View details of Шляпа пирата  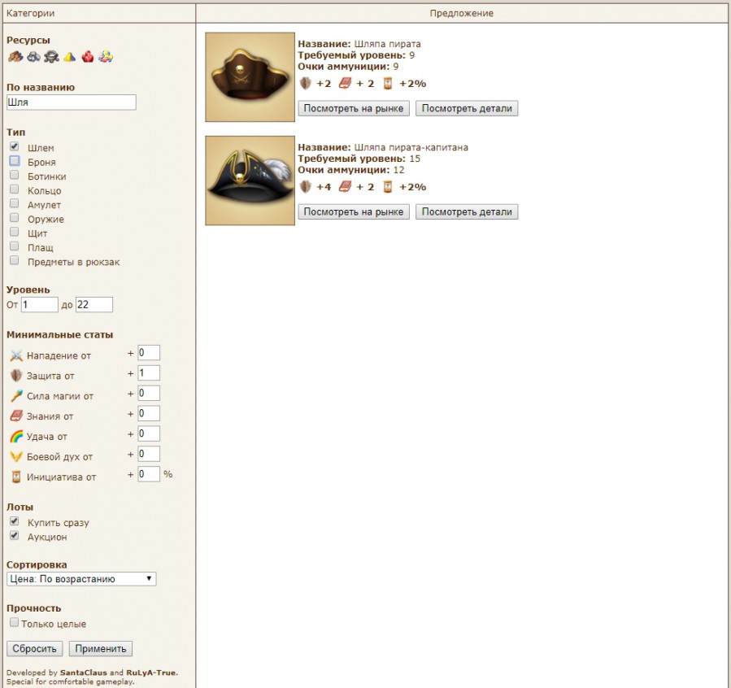(467, 108)
